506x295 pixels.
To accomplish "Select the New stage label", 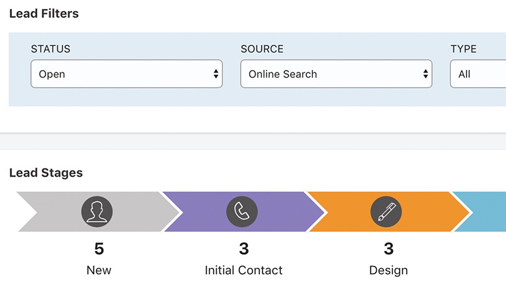I will click(99, 270).
